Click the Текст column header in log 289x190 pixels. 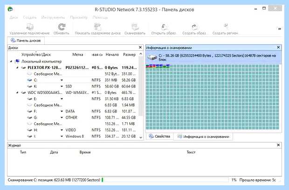pyautogui.click(x=191, y=152)
